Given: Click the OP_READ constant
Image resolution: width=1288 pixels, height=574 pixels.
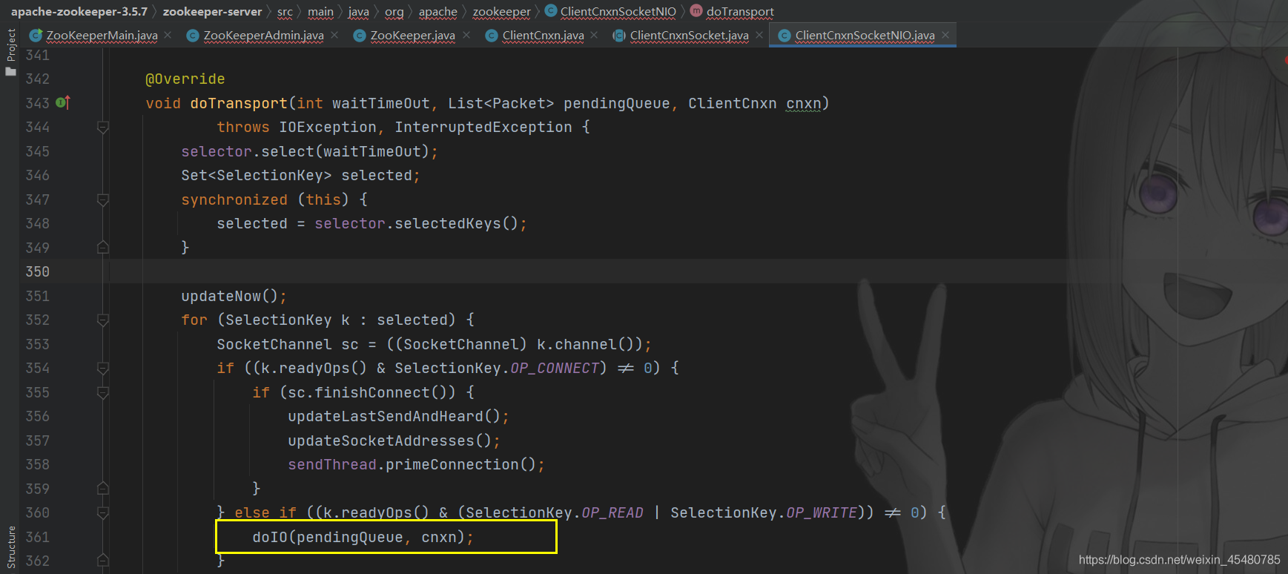Looking at the screenshot, I should [612, 512].
